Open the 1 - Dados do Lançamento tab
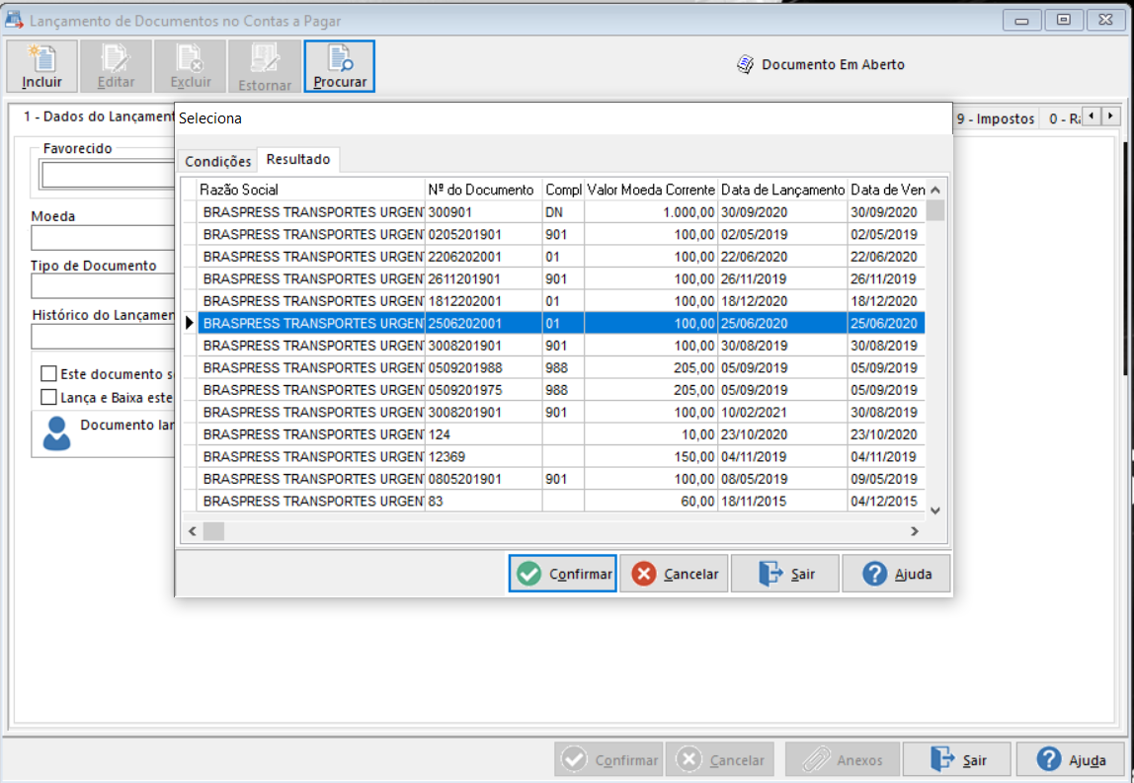 (98, 117)
